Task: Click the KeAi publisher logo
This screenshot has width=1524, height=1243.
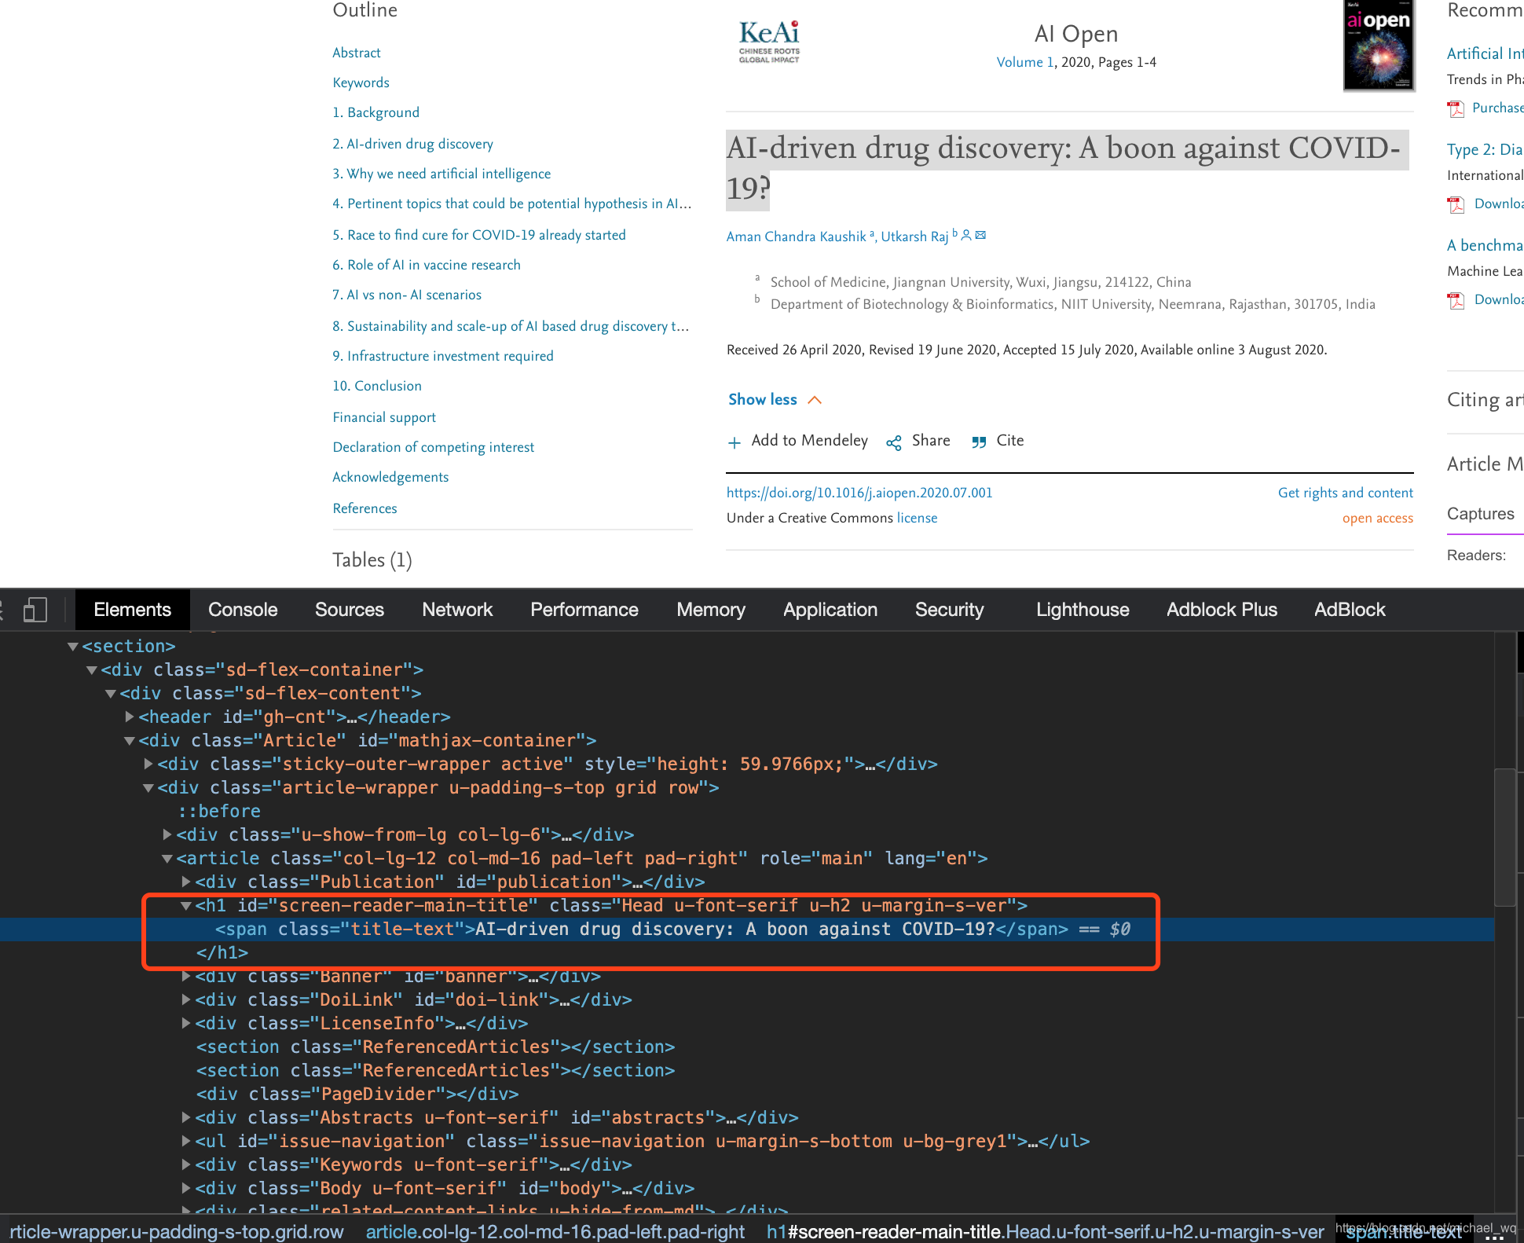Action: point(769,41)
